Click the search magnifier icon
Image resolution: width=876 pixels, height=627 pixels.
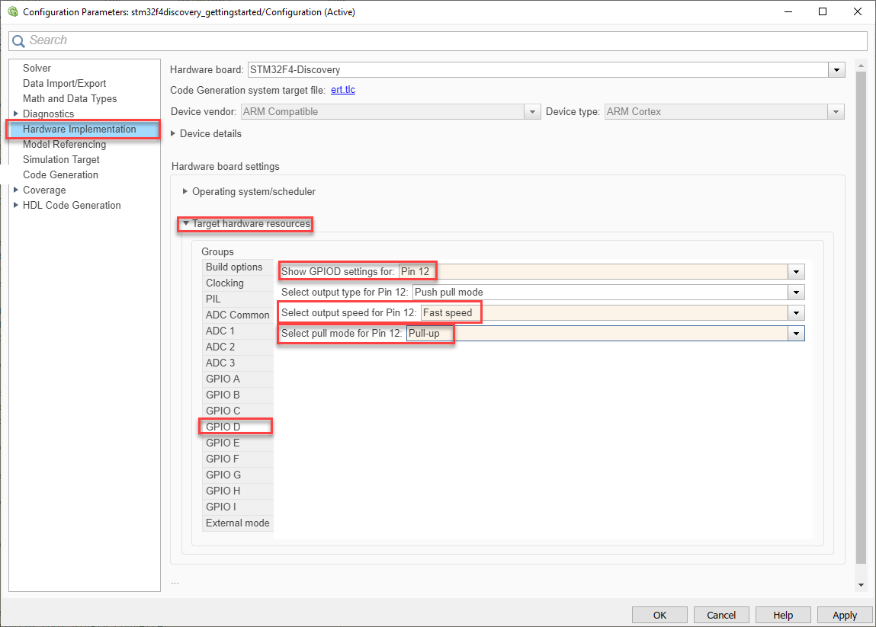[18, 41]
